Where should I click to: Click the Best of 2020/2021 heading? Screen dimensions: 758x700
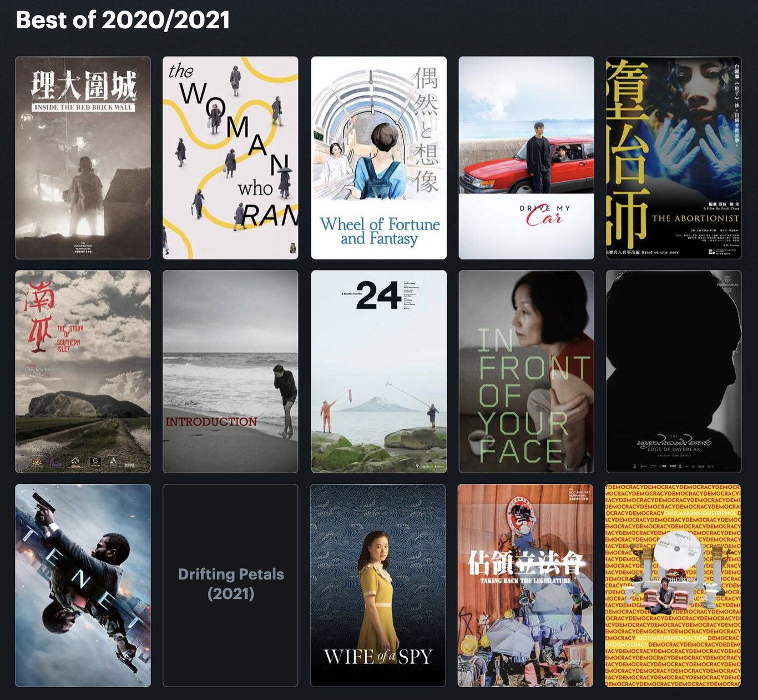[123, 20]
